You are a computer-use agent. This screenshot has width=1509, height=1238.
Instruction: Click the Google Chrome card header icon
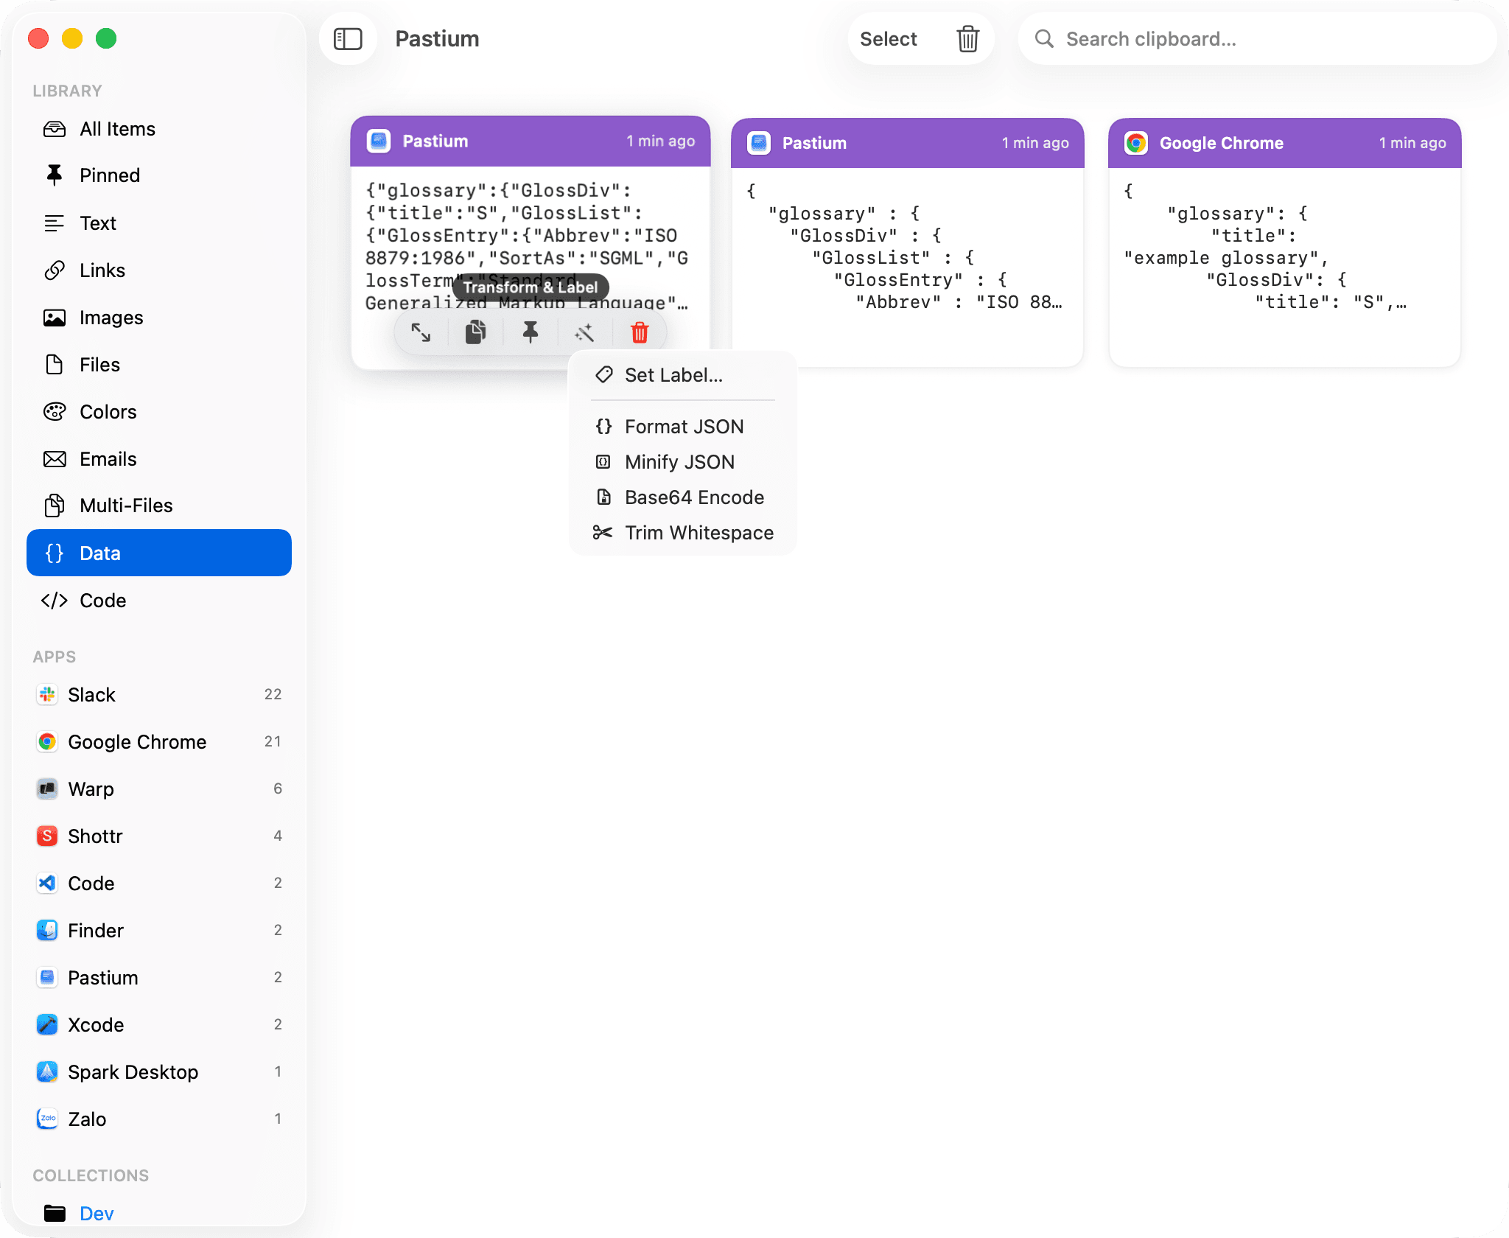click(1136, 143)
